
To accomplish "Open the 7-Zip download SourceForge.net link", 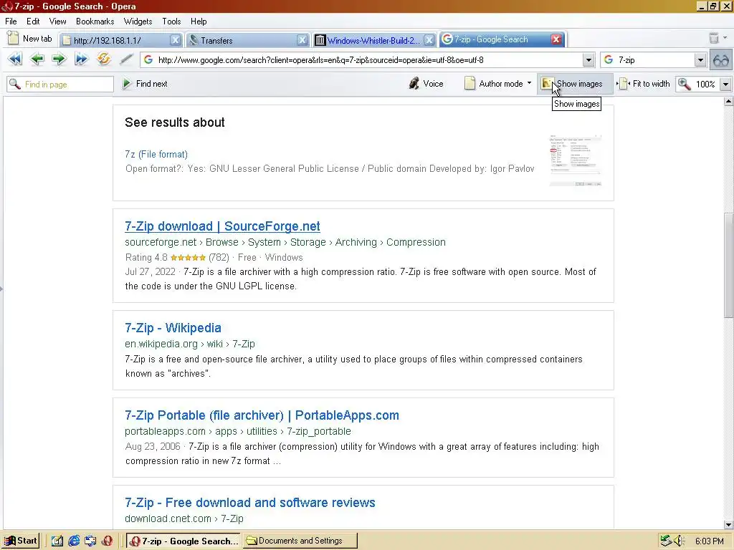I will coord(222,226).
